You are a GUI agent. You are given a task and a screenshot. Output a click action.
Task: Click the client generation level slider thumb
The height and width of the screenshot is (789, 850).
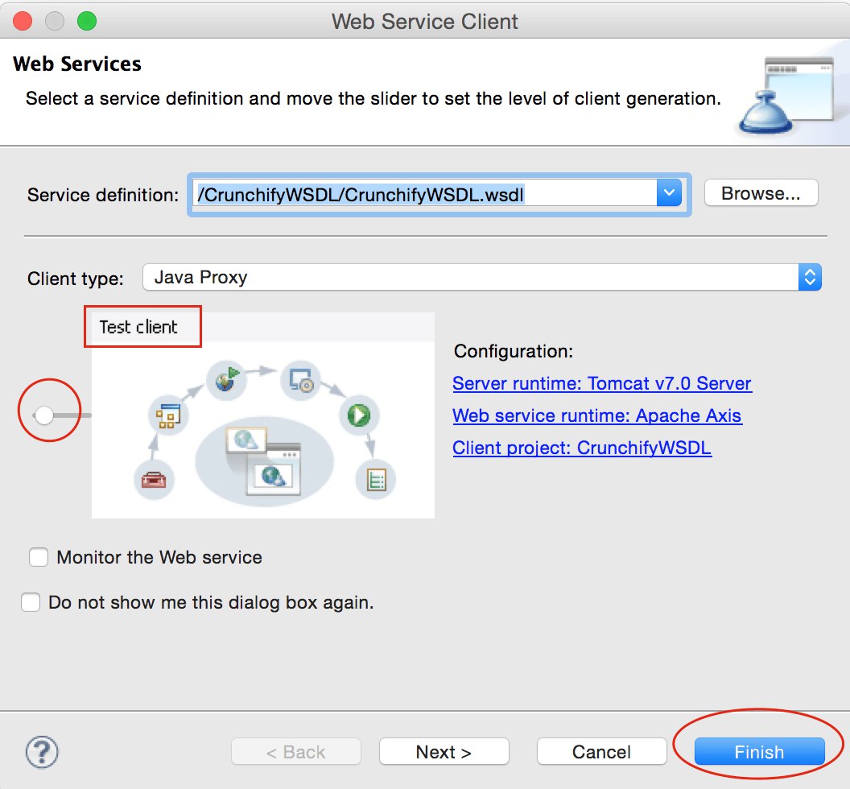tap(44, 415)
